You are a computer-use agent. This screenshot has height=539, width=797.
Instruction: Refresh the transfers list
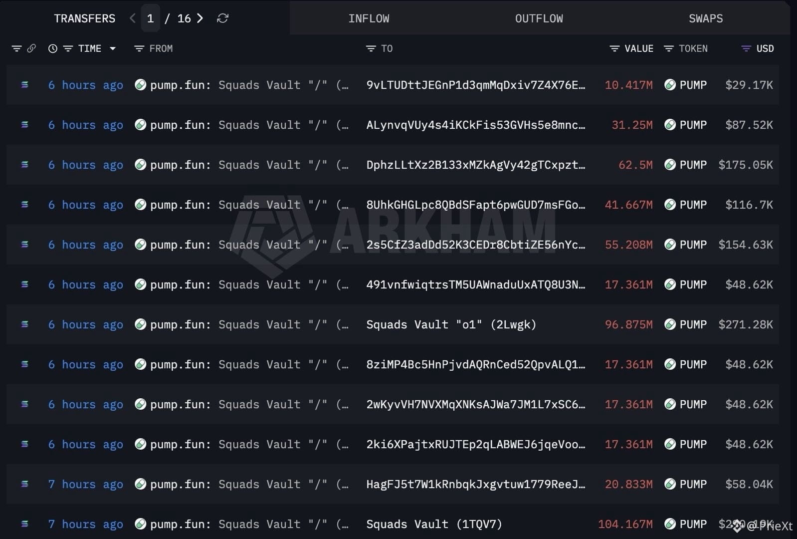pyautogui.click(x=222, y=18)
